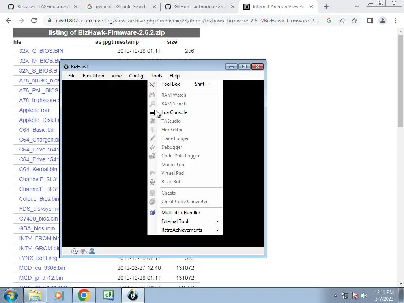The height and width of the screenshot is (303, 404).
Task: Click the volume speaker tray icon
Action: [x=364, y=296]
